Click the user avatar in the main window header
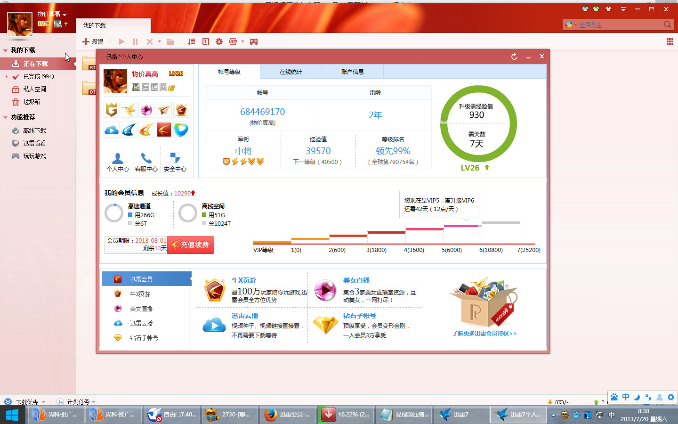Screen dimensions: 678x424 (x=20, y=24)
